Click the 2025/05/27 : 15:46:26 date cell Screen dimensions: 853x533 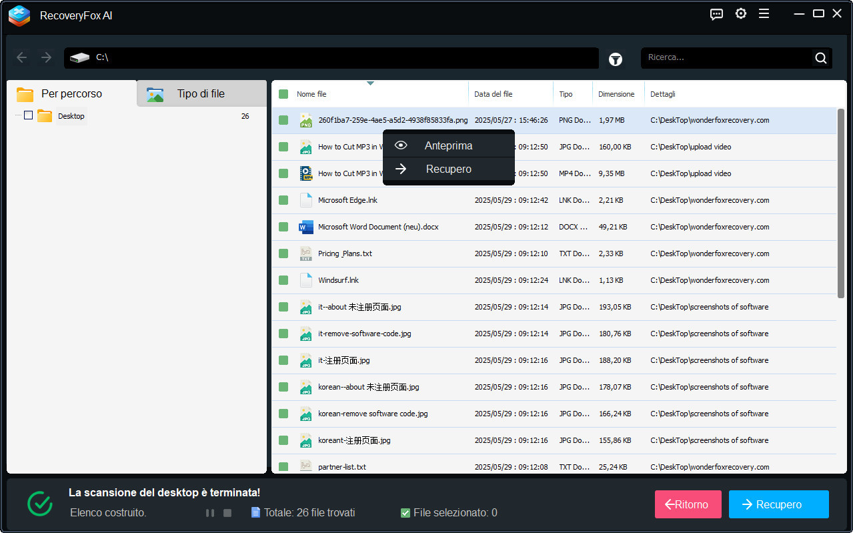(511, 120)
